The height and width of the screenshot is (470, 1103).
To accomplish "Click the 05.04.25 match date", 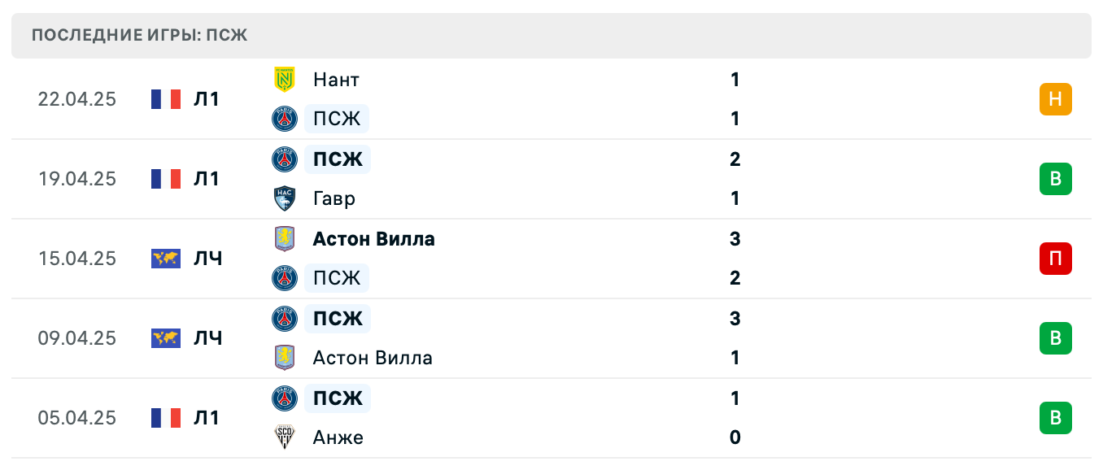I will (77, 418).
